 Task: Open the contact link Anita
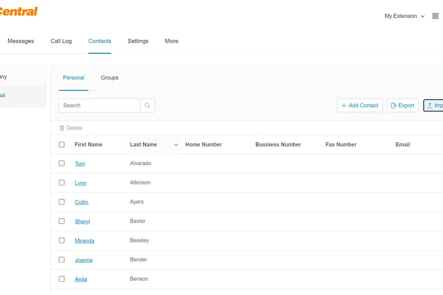tap(81, 279)
